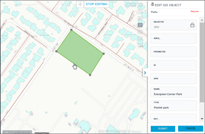The image size is (205, 134).
Task: Select the APN text field
Action: click(174, 80)
